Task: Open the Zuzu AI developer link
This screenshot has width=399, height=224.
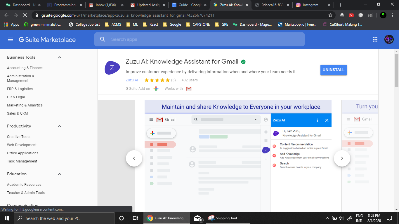Action: (132, 80)
